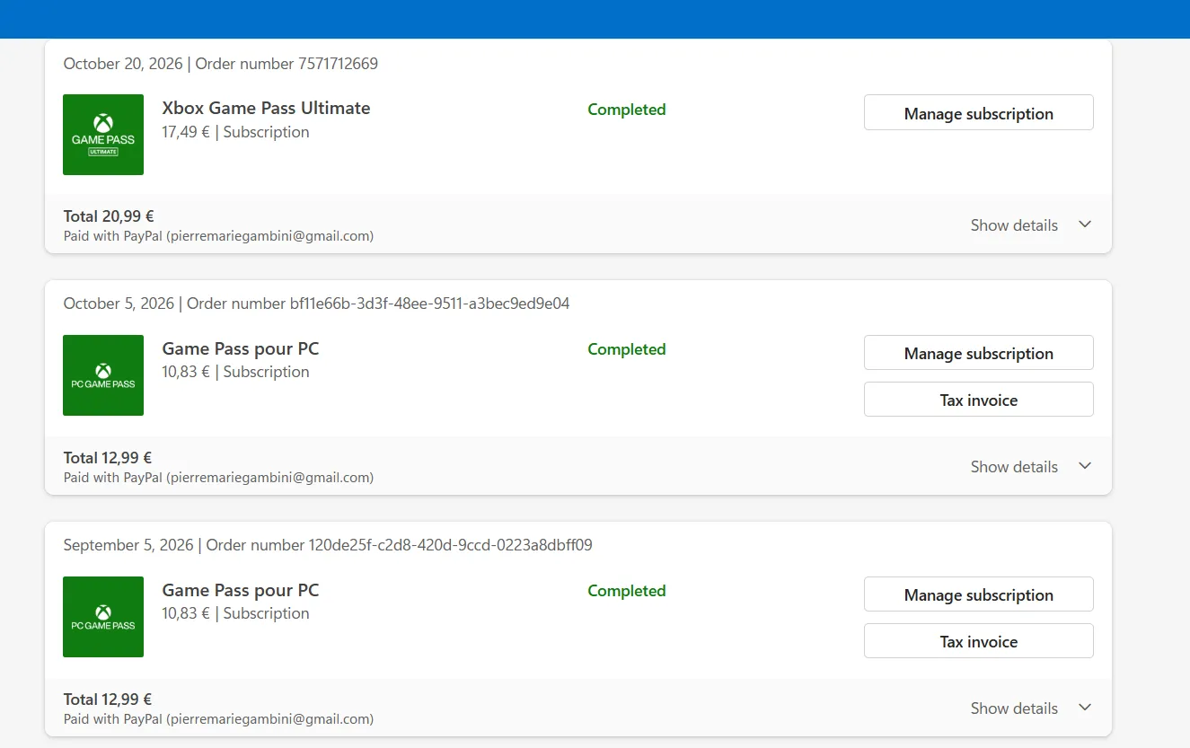The height and width of the screenshot is (748, 1190).
Task: Click the 17,49 € Subscription price line
Action: click(235, 132)
